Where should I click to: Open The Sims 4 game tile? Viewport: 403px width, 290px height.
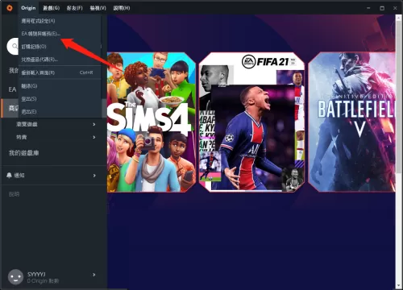(152, 122)
